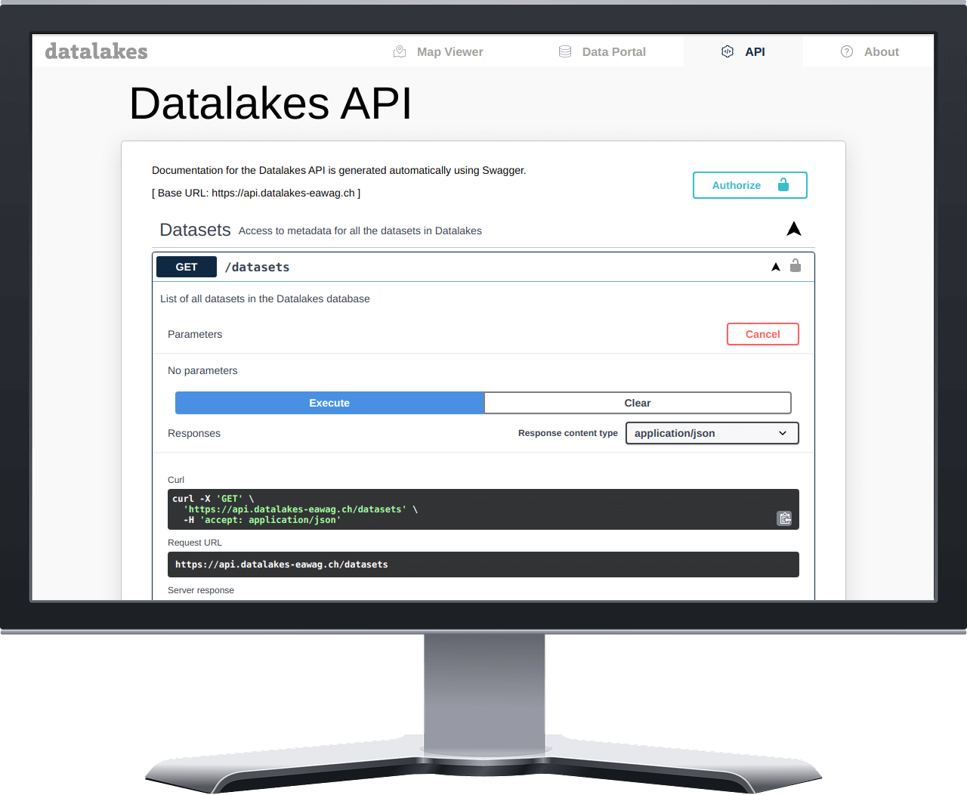The image size is (967, 795).
Task: Click the lock icon inside Authorize button
Action: pos(783,185)
